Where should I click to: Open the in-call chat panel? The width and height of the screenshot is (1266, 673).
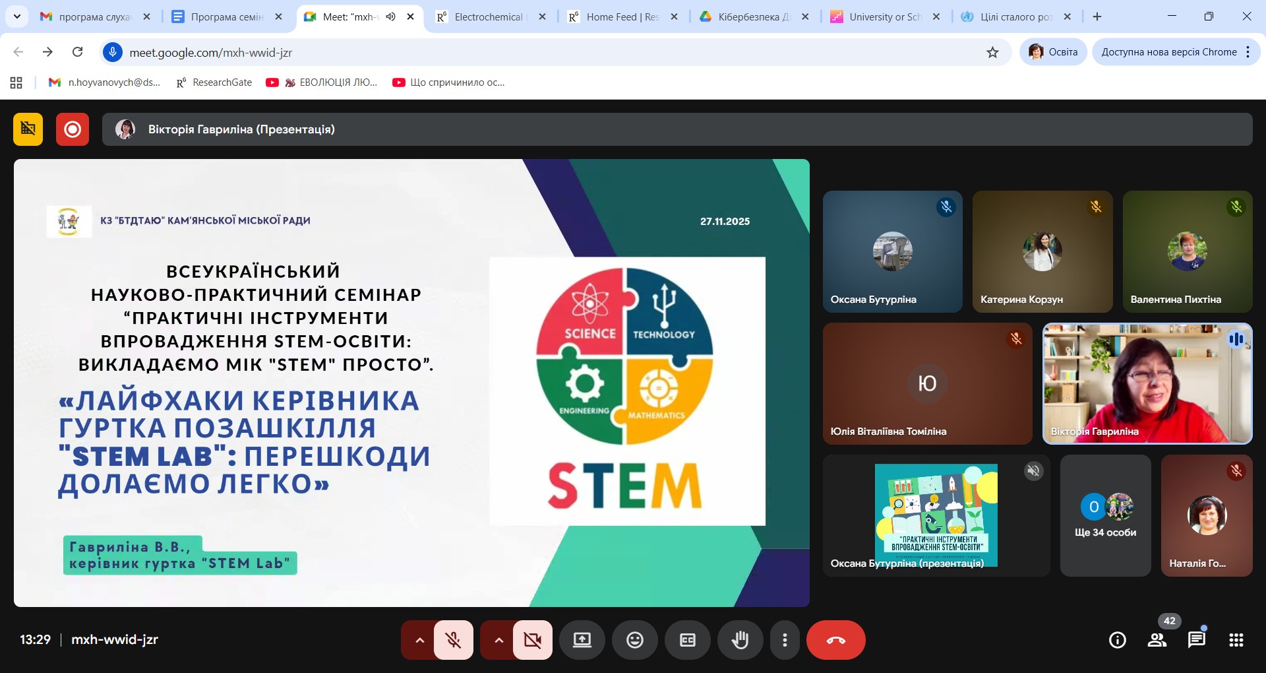coord(1196,640)
